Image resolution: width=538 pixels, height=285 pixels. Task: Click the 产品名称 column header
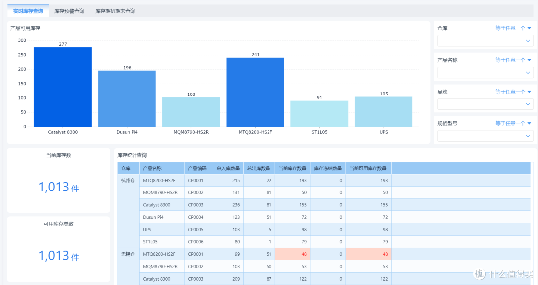(x=162, y=168)
